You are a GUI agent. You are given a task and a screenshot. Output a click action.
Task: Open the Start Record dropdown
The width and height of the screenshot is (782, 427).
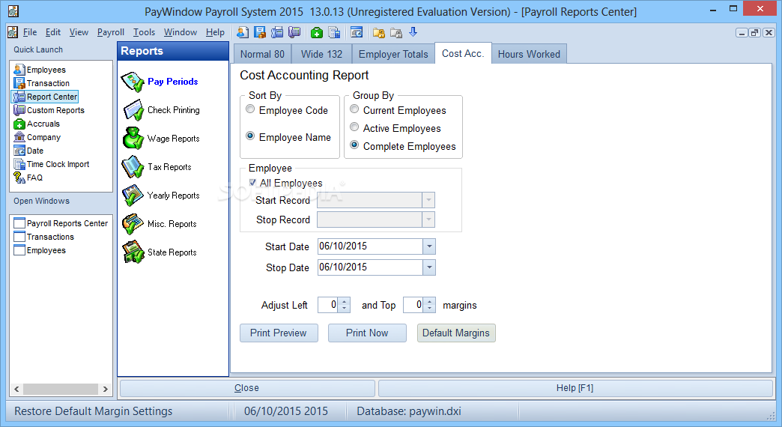tap(428, 200)
